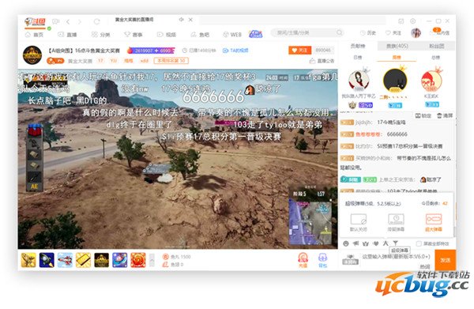The width and height of the screenshot is (474, 309).
Task: Click the heat value badge near the title
Action: (x=151, y=51)
